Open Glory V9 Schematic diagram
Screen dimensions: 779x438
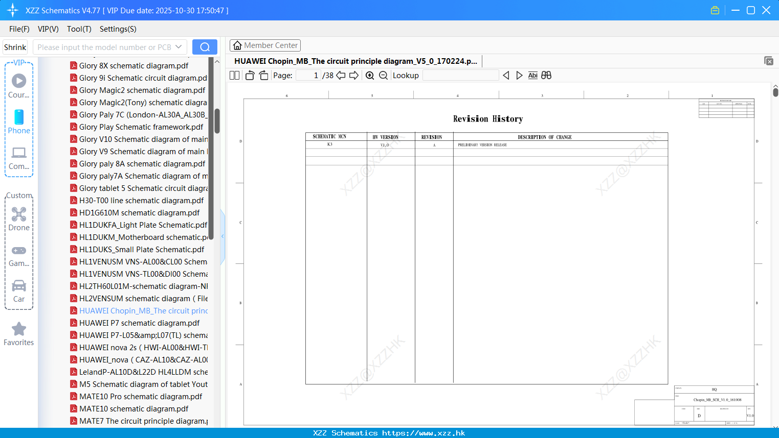[139, 151]
